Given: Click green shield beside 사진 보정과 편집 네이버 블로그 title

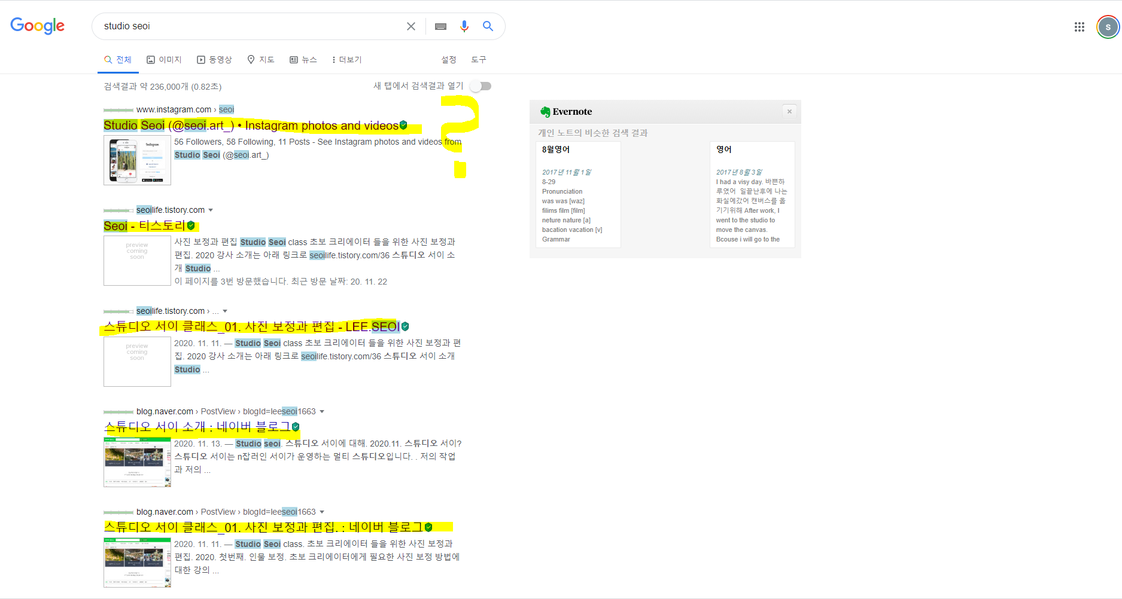Looking at the screenshot, I should [x=428, y=527].
